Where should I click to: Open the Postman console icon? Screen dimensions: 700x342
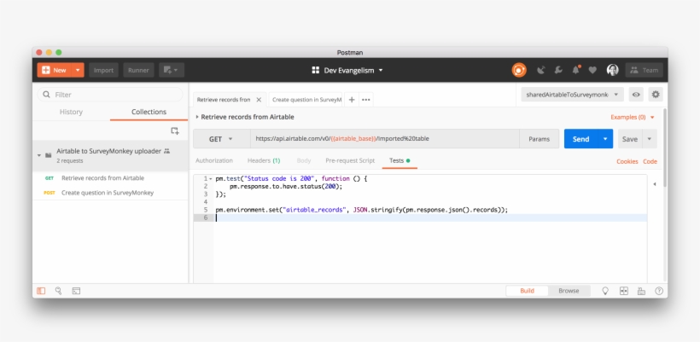point(76,291)
